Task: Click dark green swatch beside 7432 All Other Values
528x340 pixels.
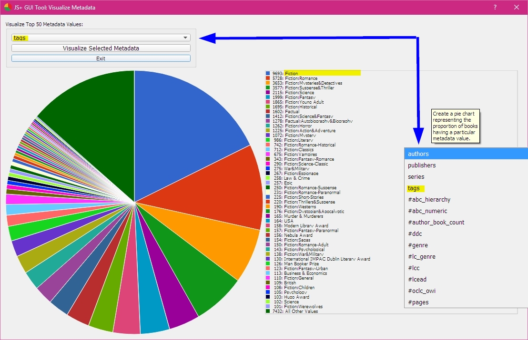Action: pos(268,311)
